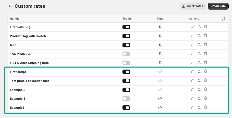Click the Type column header

tap(160, 19)
